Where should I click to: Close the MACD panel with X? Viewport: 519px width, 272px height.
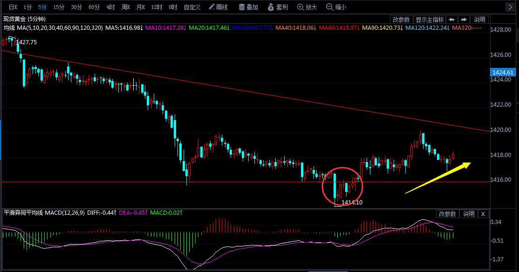coord(483,214)
